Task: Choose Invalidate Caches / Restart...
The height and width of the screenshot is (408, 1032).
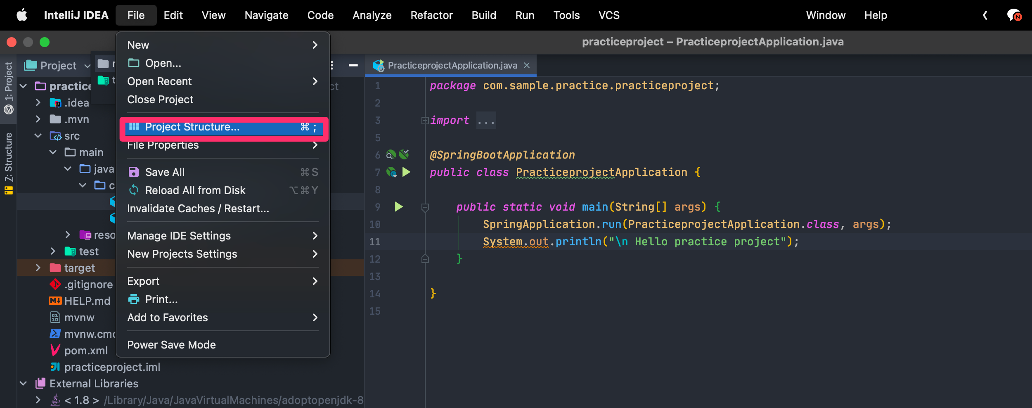Action: (198, 209)
